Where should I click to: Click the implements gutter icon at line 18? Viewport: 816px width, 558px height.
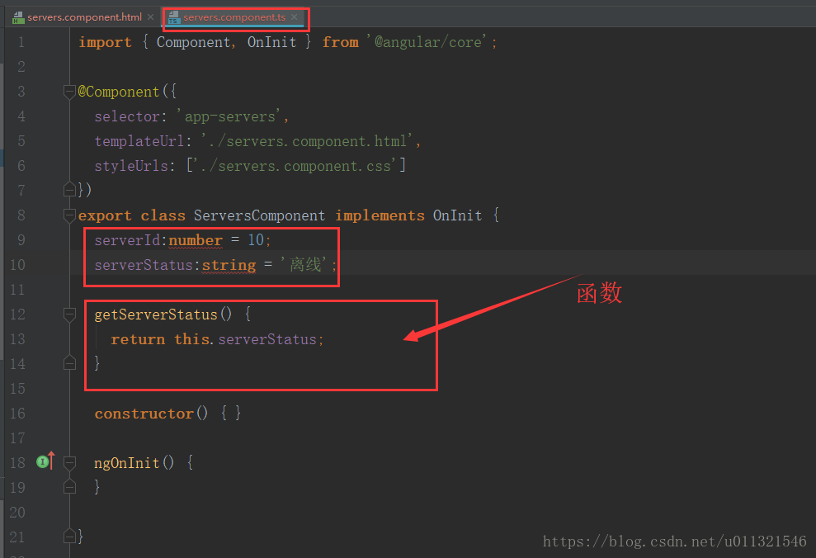(x=45, y=461)
